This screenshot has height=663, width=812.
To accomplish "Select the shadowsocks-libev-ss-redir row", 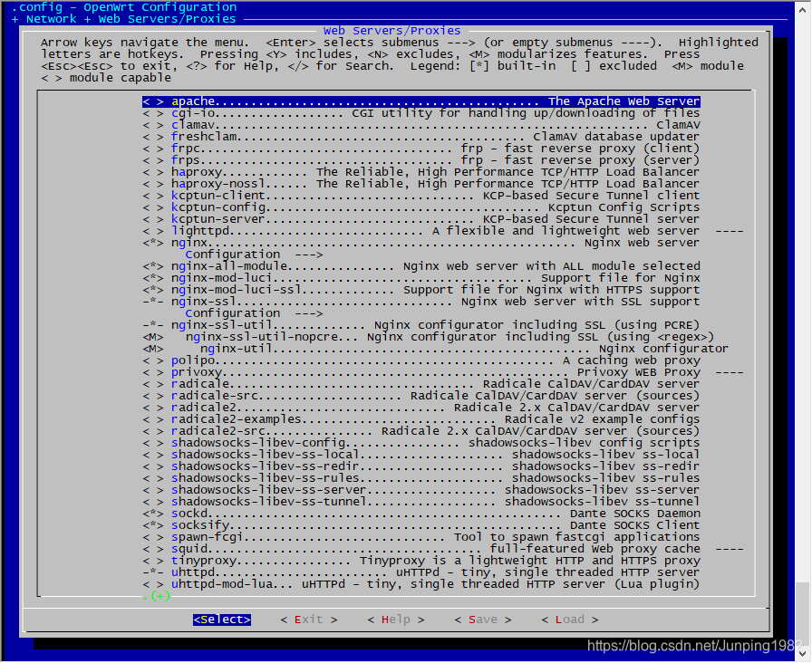I will [x=421, y=466].
